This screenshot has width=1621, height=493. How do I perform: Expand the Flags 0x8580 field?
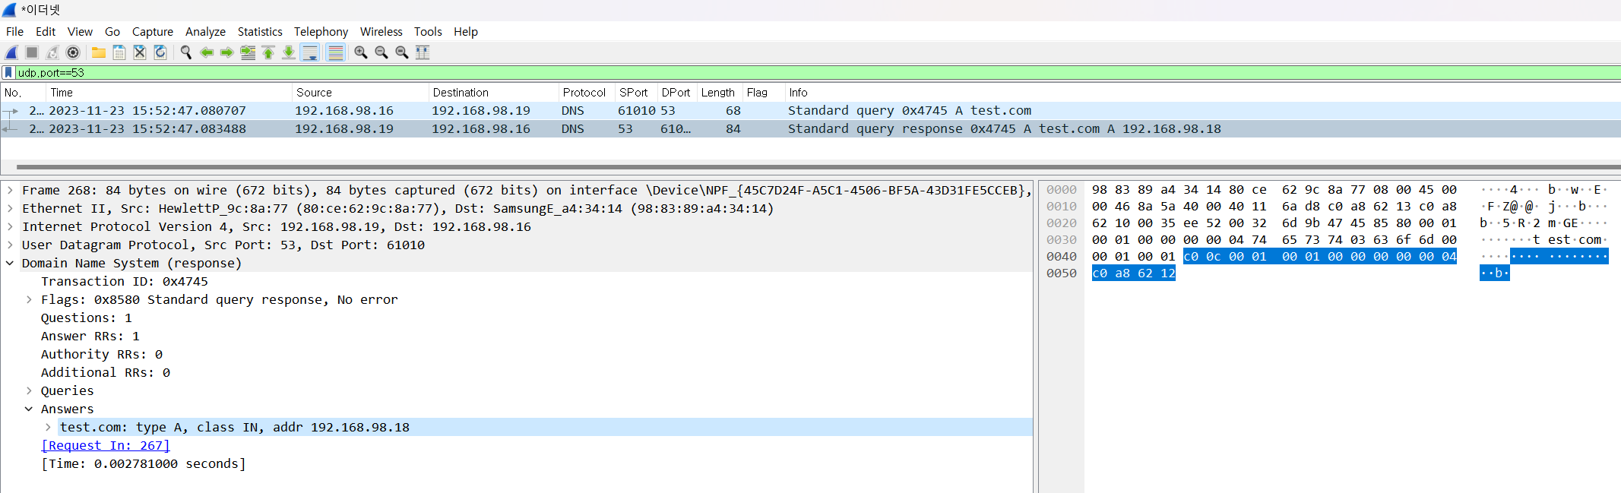(29, 300)
